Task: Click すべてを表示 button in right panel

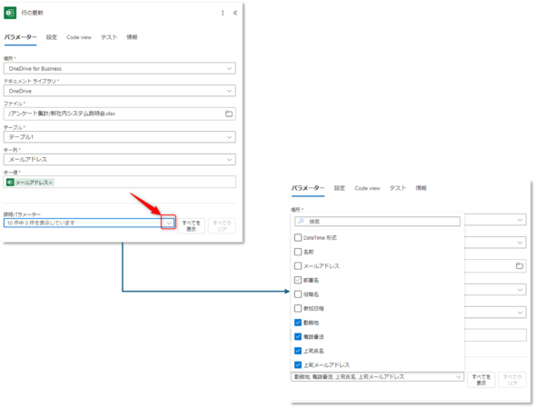Action: (481, 380)
